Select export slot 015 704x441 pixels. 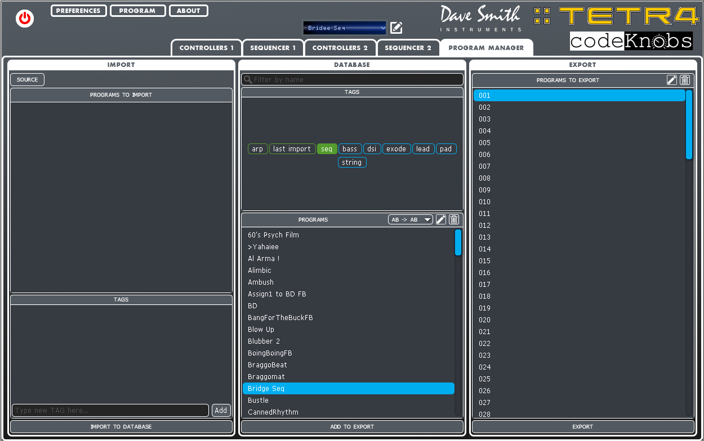[580, 261]
